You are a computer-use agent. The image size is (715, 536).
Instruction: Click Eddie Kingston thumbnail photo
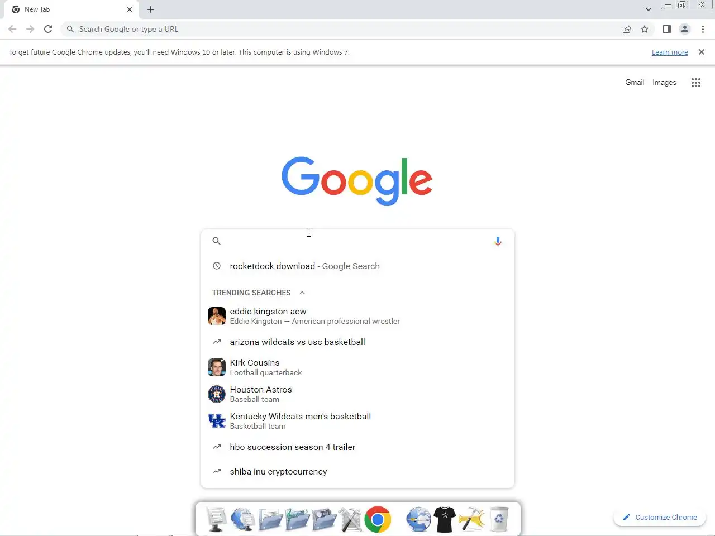[217, 316]
